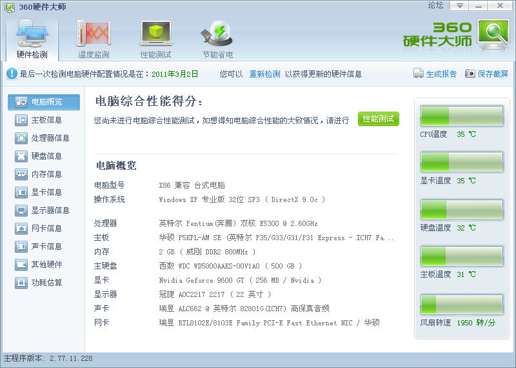Click the 功耗估算 power estimate icon

coord(21,283)
